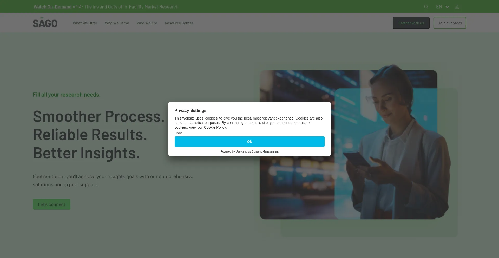Screen dimensions: 499x258
Task: Click the Partner with us button
Action: [x=411, y=23]
